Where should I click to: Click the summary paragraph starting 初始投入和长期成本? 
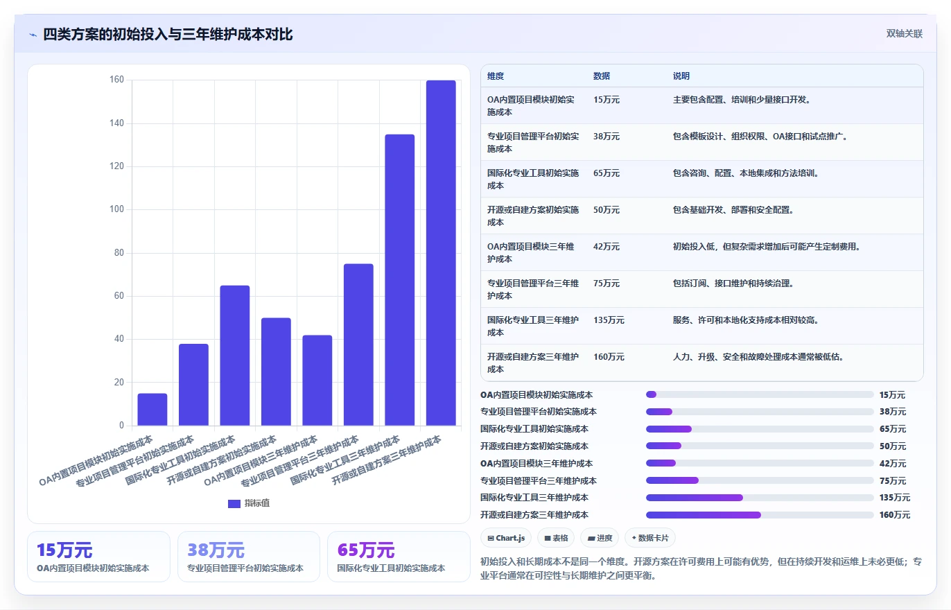click(701, 568)
